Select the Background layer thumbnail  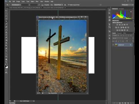(116, 45)
